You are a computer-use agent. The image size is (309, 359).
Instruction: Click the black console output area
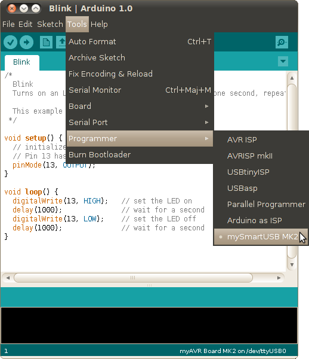[x=149, y=325]
